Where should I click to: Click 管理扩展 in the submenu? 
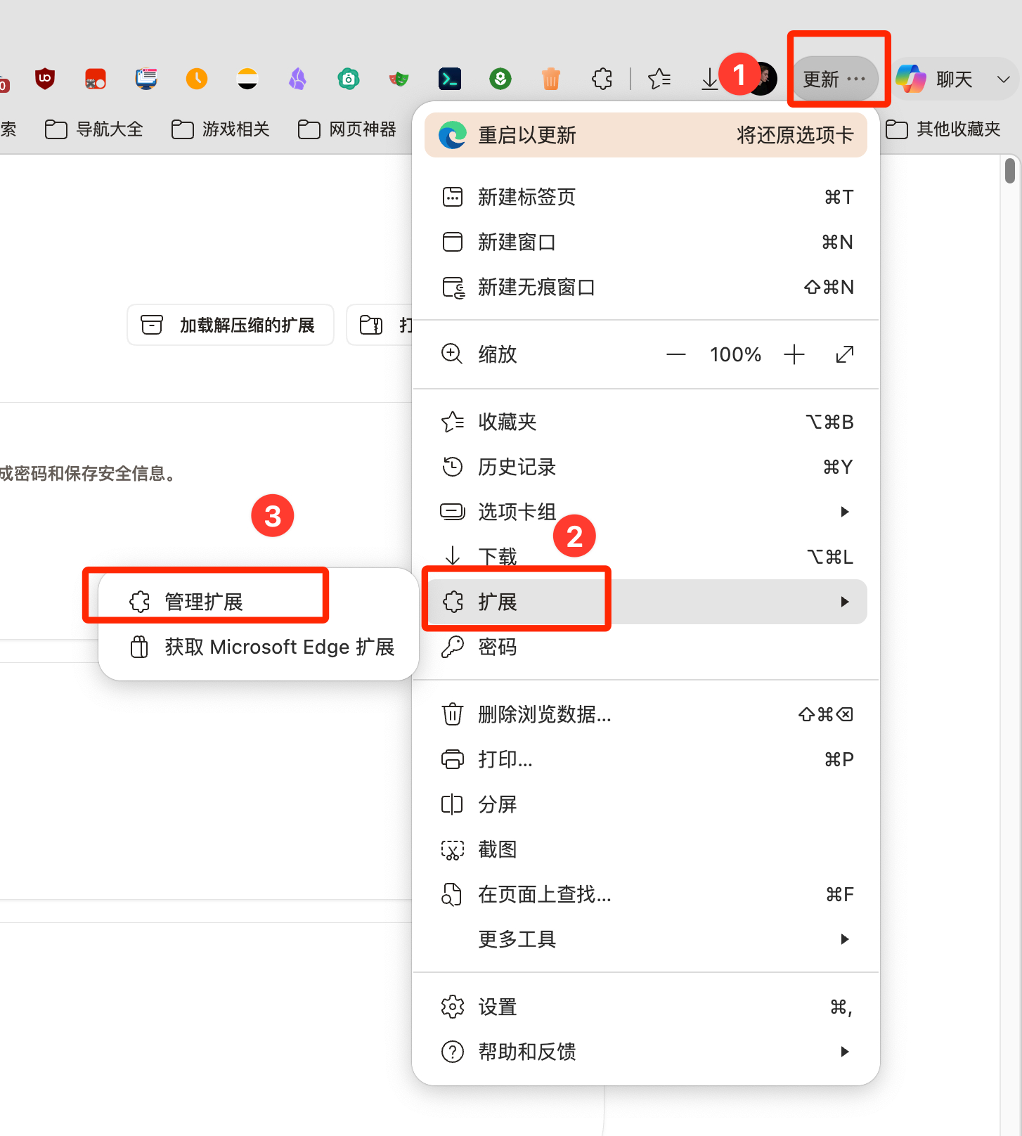(259, 602)
